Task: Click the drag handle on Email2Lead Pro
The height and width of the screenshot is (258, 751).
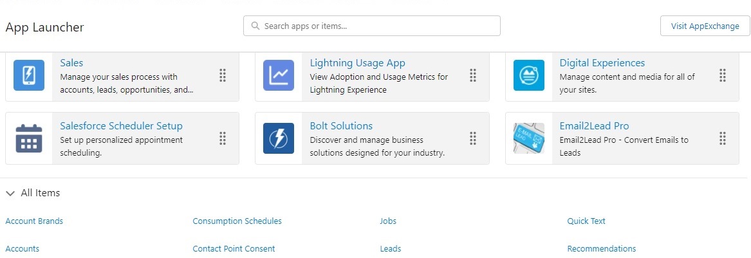Action: pos(723,138)
